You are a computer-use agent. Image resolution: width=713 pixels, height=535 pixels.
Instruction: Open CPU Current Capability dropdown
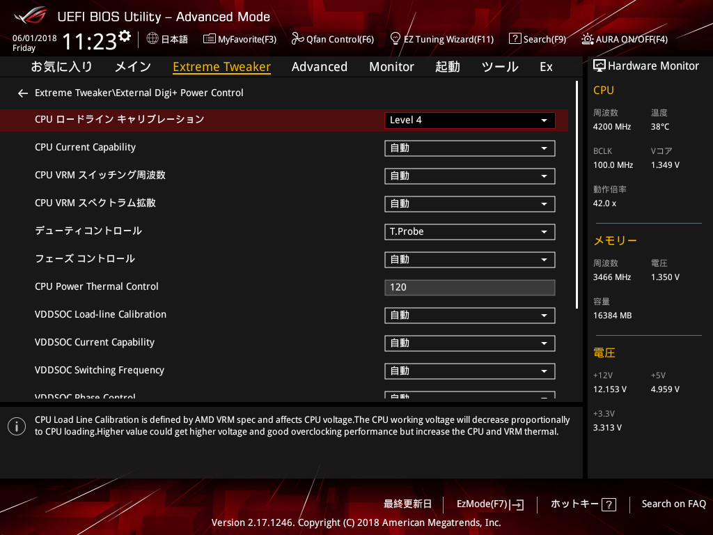point(469,148)
